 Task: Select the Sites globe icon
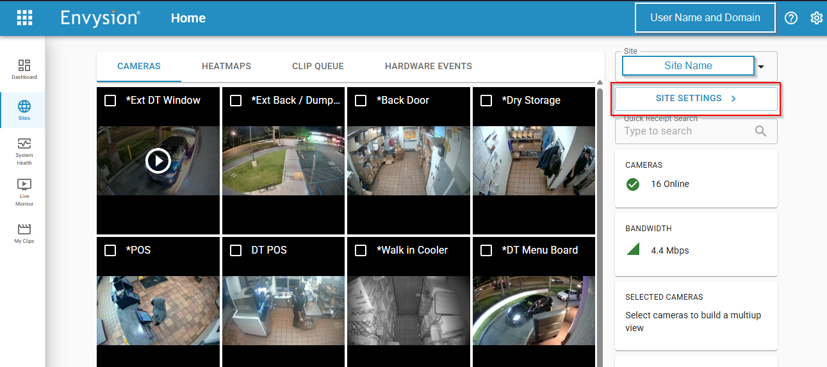click(x=24, y=106)
